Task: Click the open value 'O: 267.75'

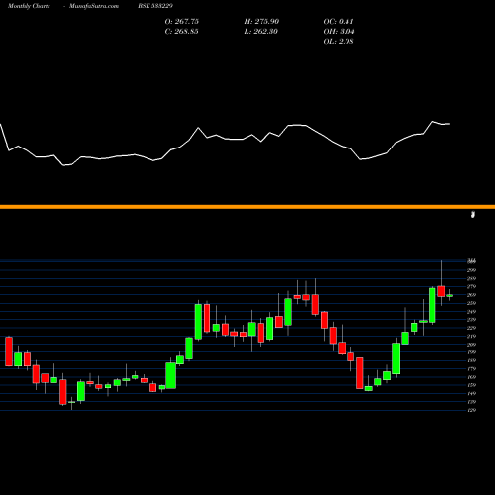Action: pos(182,22)
